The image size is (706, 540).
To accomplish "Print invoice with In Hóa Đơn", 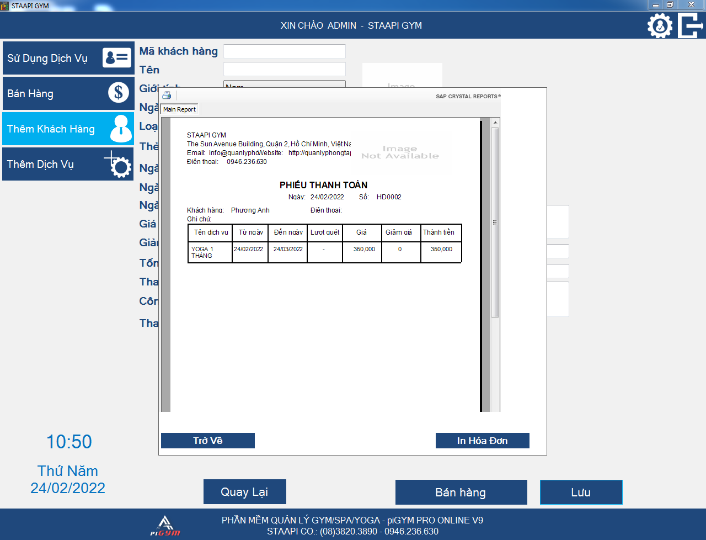I will 482,441.
